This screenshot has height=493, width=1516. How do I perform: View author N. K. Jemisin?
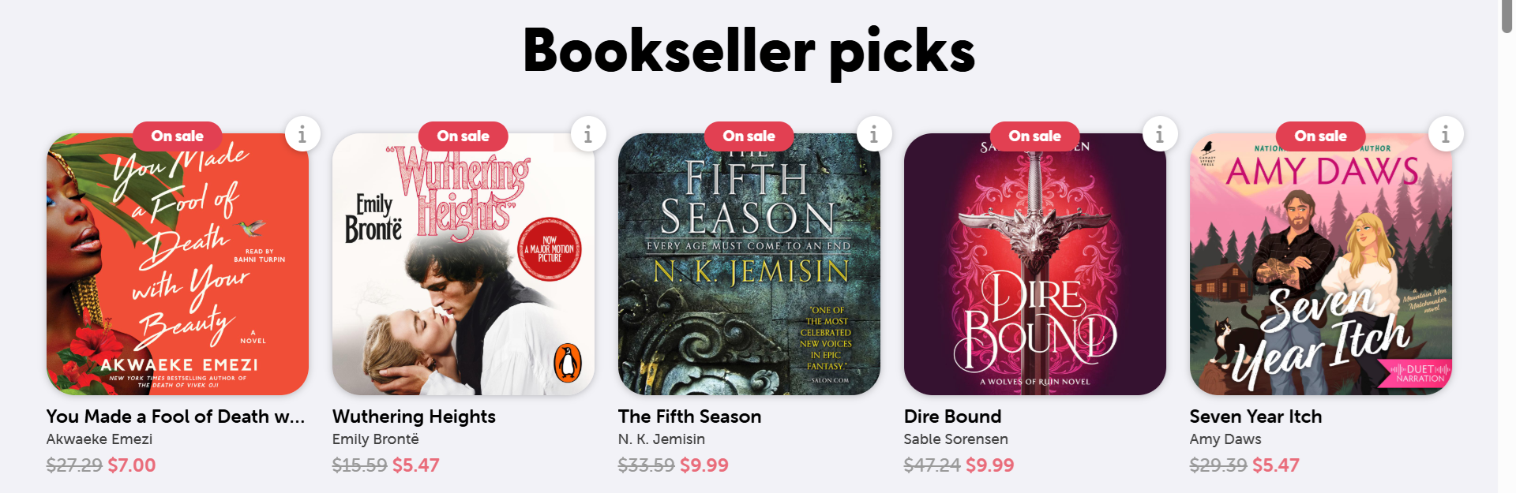coord(662,439)
